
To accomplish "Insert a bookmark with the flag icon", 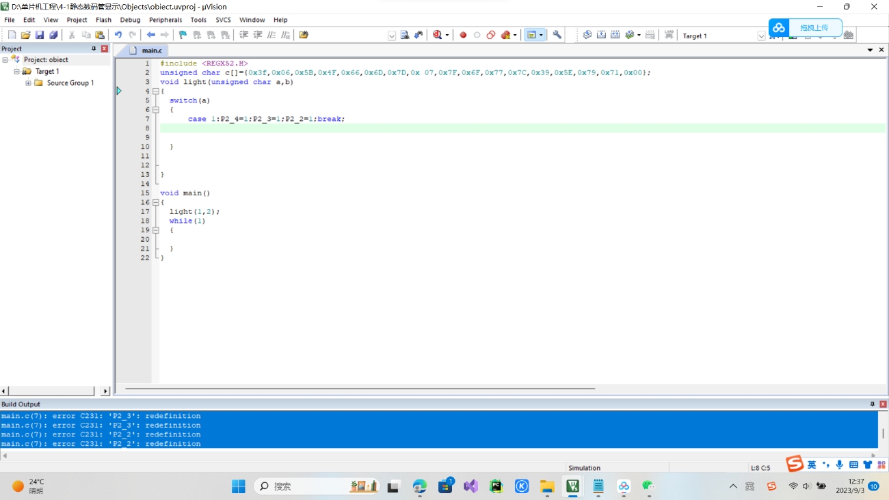I will coord(183,35).
